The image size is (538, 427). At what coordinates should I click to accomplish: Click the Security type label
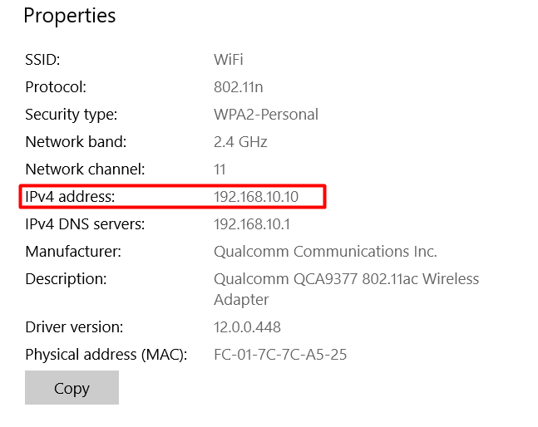[71, 114]
